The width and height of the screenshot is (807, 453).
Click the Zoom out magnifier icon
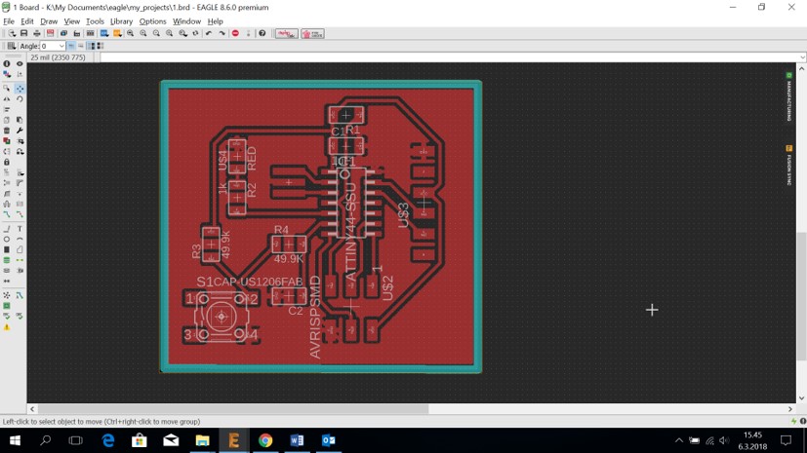(156, 33)
